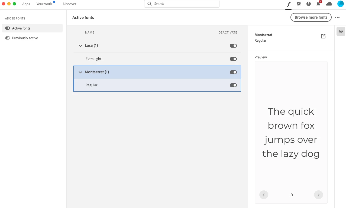Click the Browse more fonts button
Screen dimensions: 346x208
click(311, 17)
